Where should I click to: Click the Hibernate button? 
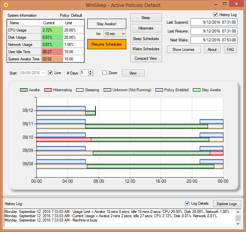[x=146, y=28]
